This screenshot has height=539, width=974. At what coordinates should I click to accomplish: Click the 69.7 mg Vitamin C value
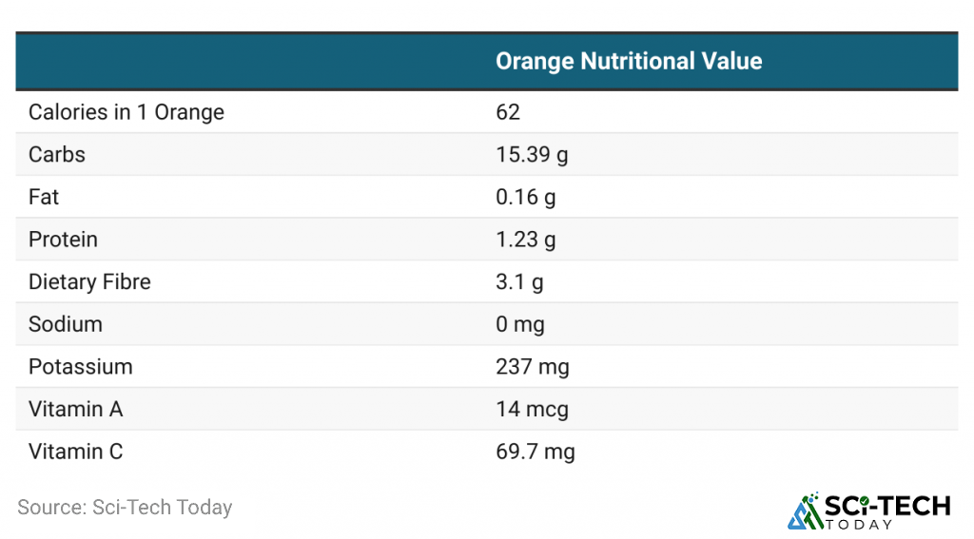536,452
